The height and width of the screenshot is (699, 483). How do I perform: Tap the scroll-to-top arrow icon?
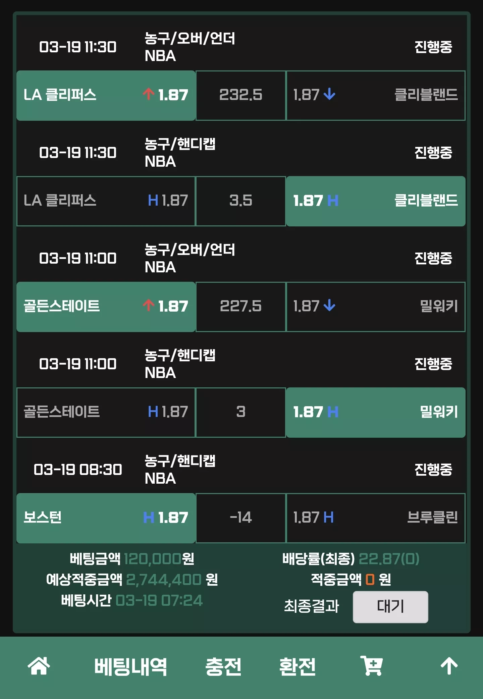[x=449, y=666]
